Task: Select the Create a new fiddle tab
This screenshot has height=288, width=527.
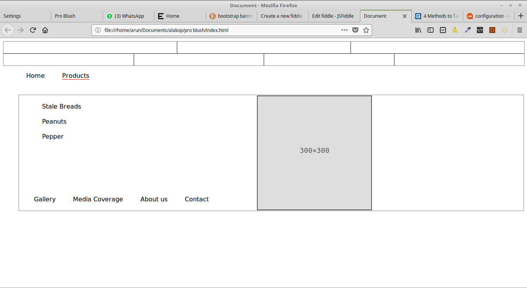Action: (x=283, y=16)
